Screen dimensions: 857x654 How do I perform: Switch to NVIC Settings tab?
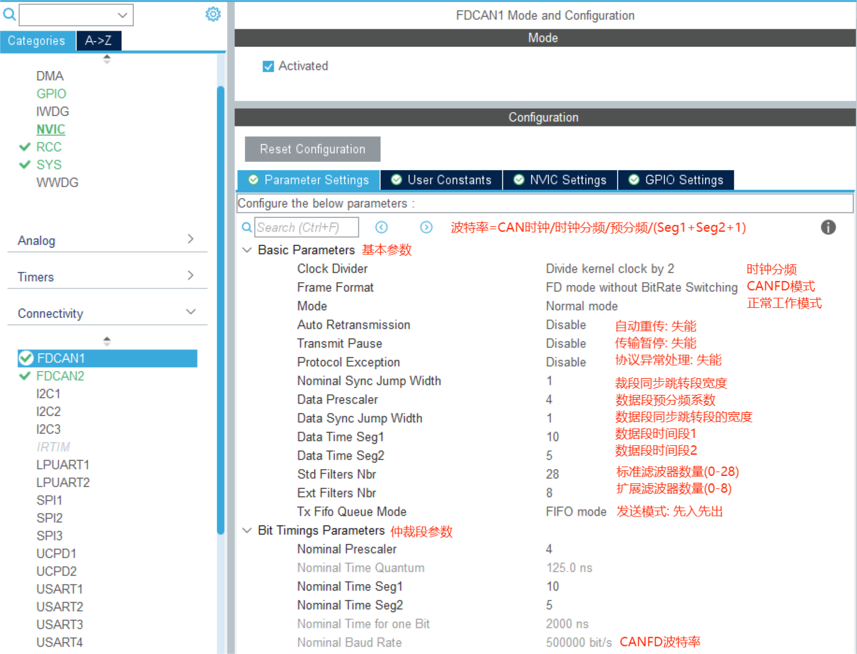tap(560, 180)
